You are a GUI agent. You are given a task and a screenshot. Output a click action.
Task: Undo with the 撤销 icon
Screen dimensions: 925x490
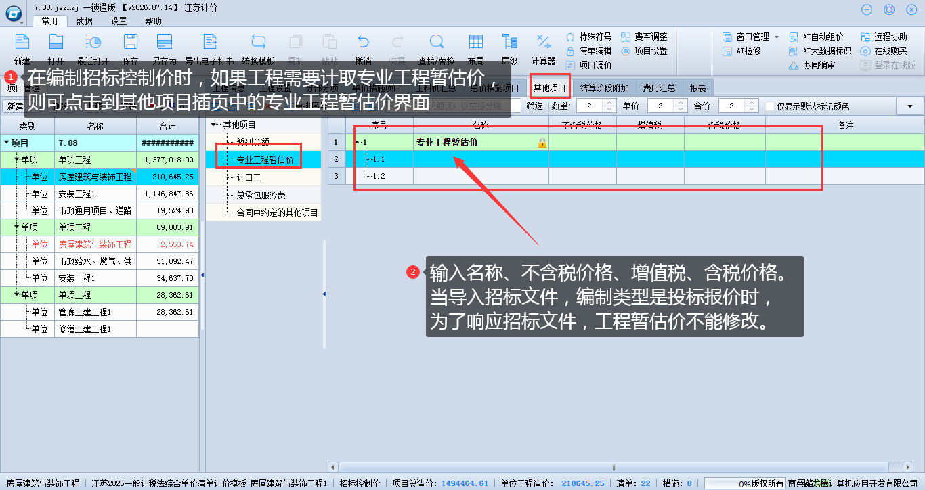[364, 42]
